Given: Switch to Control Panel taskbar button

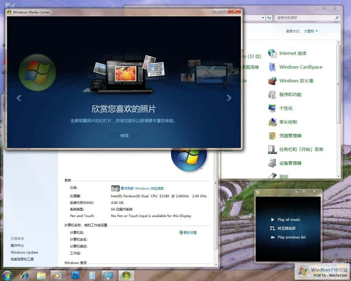Looking at the screenshot, I should [x=109, y=275].
